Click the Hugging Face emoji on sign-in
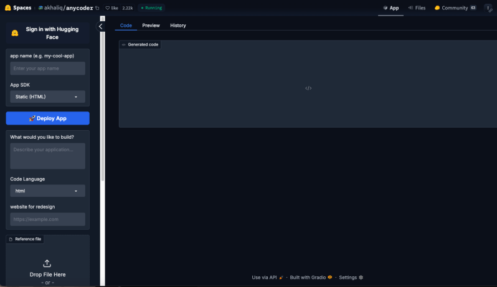This screenshot has width=497, height=287. coord(15,33)
